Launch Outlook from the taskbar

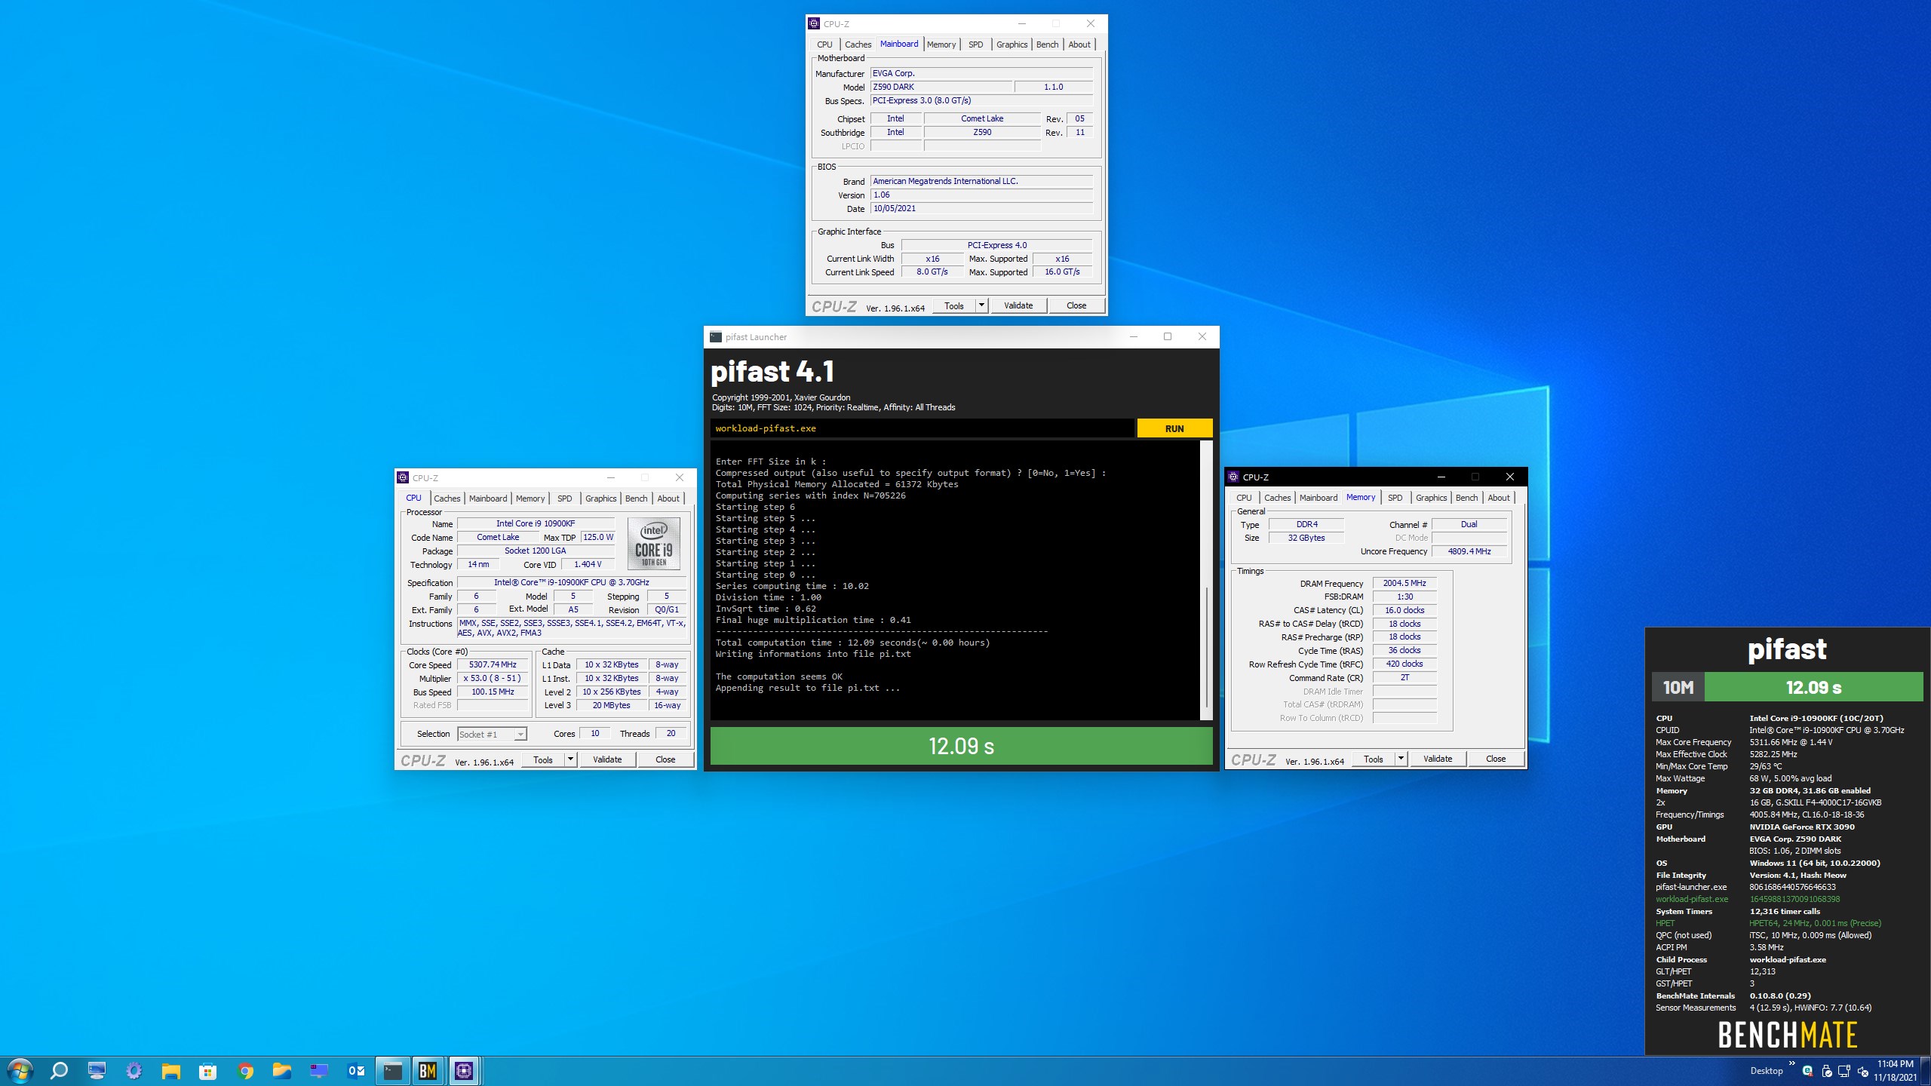click(x=356, y=1071)
